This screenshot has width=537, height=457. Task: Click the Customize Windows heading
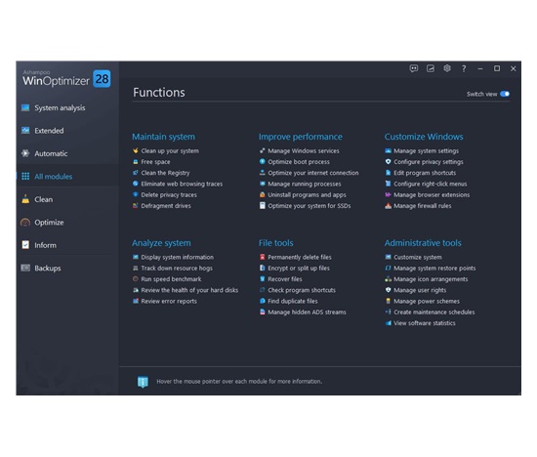coord(424,137)
